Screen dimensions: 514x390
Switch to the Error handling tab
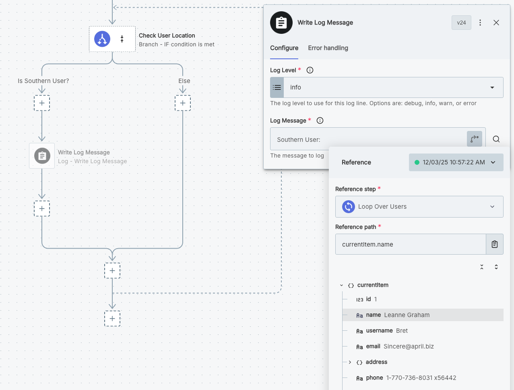pos(328,48)
